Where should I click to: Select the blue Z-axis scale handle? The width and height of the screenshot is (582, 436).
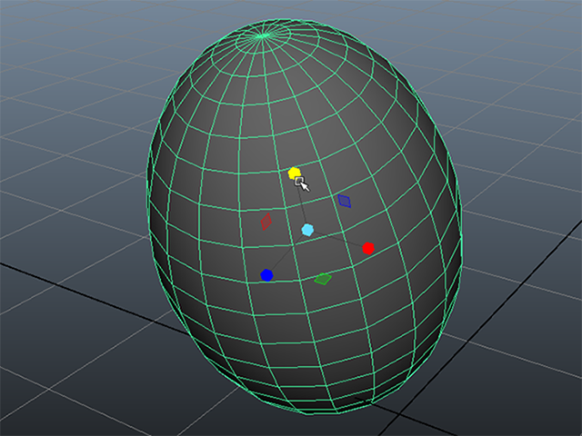click(266, 275)
